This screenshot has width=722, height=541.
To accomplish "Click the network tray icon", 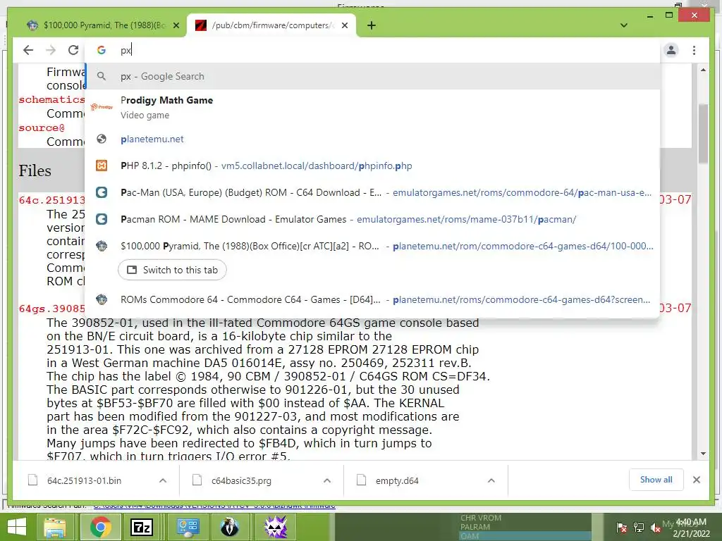I will point(639,528).
